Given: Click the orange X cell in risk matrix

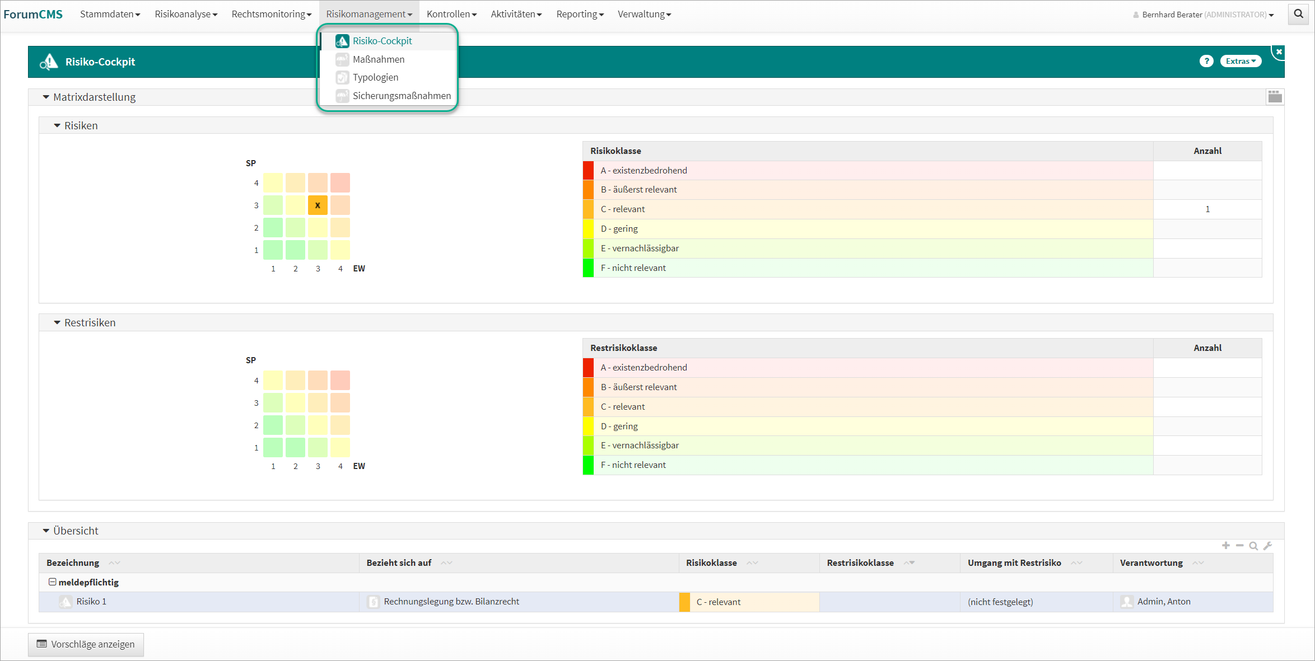Looking at the screenshot, I should click(318, 205).
